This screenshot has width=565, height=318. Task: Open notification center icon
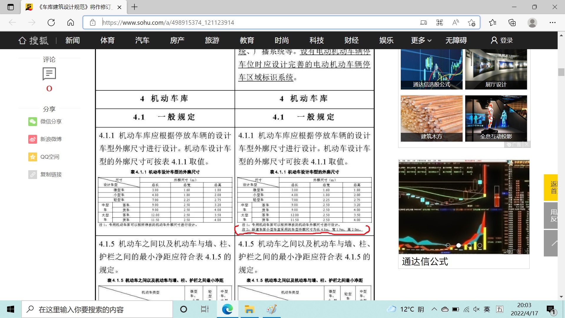(x=551, y=309)
